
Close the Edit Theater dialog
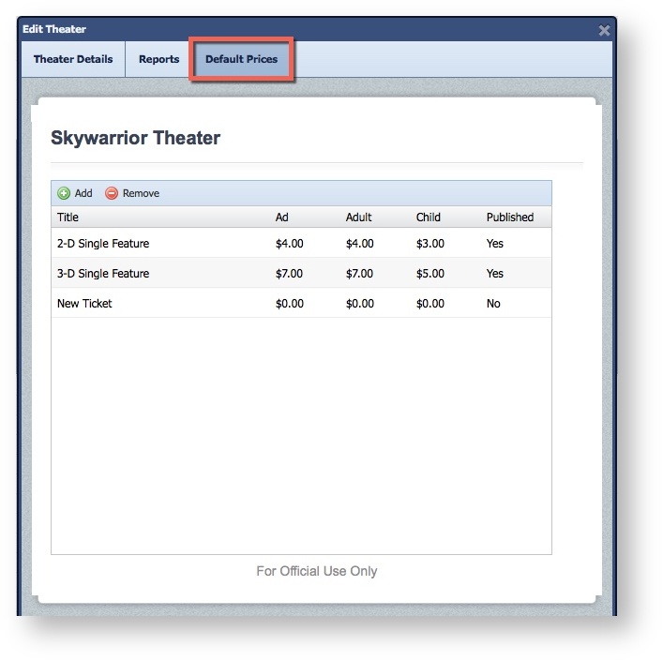click(605, 30)
